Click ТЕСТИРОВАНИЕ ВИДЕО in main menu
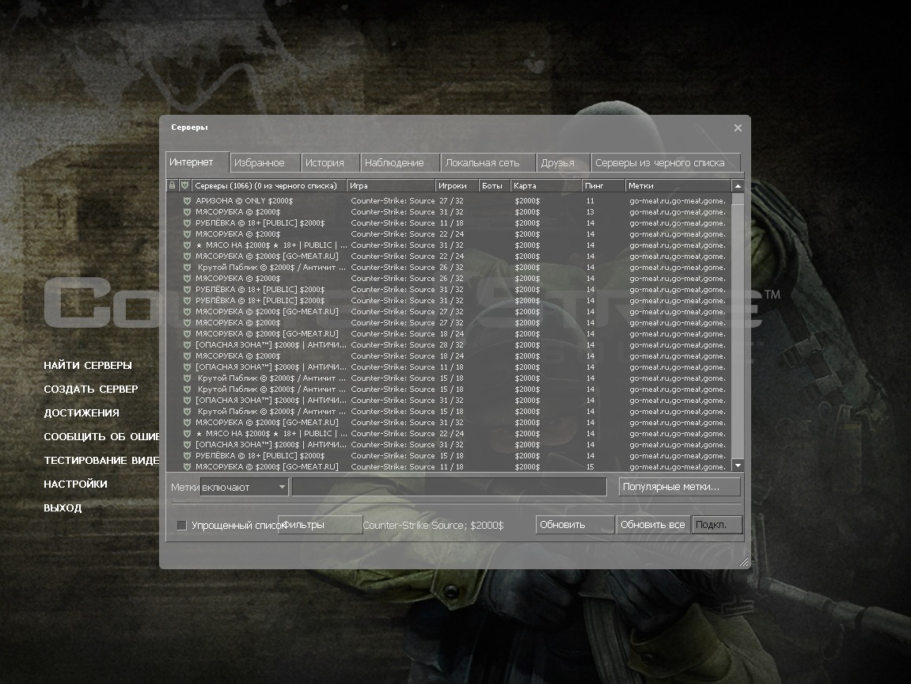This screenshot has height=684, width=911. click(x=101, y=460)
